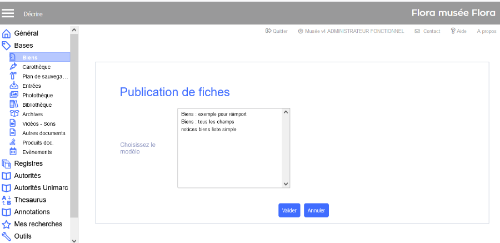Click the Thesaurus A-B icon
This screenshot has height=243, width=500.
pos(7,200)
